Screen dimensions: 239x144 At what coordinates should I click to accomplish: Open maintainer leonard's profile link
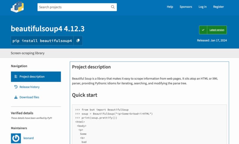tap(28, 138)
